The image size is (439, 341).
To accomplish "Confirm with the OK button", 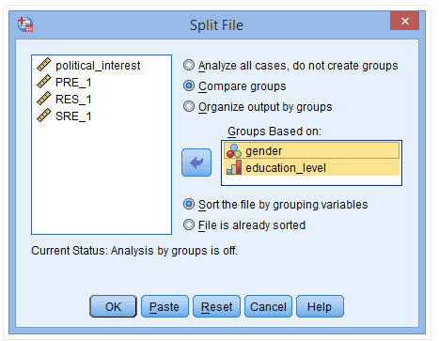I will pyautogui.click(x=113, y=306).
